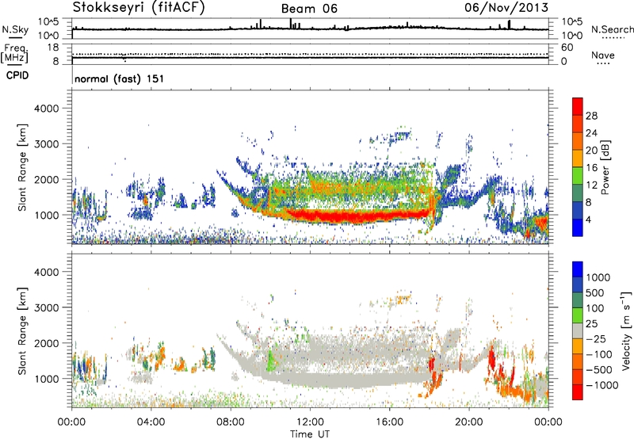Click the '20:00' tick on the time axis
Image resolution: width=634 pixels, height=439 pixels.
tap(469, 422)
